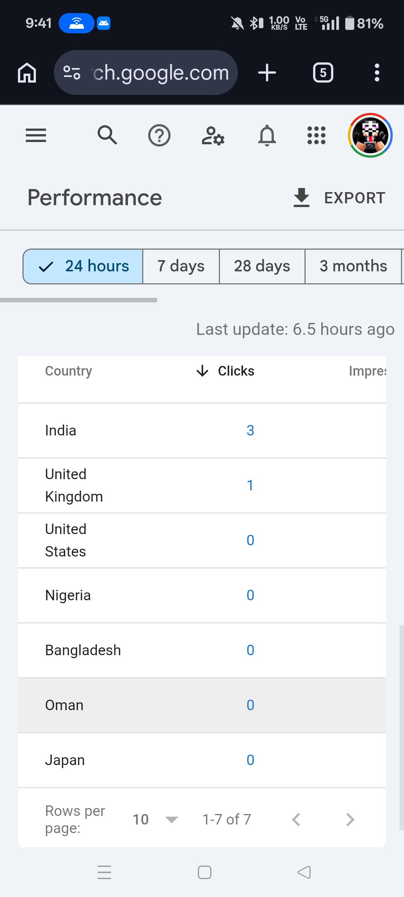Viewport: 404px width, 897px height.
Task: Select the 24 hours date range
Action: point(83,266)
